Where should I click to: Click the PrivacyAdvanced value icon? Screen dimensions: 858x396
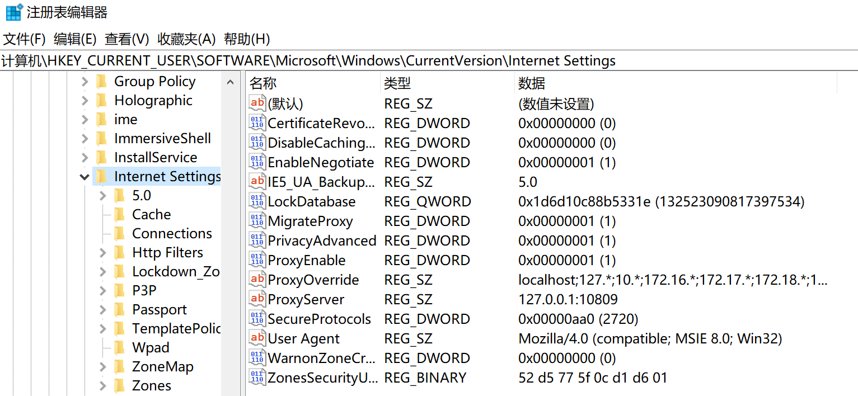(x=257, y=241)
